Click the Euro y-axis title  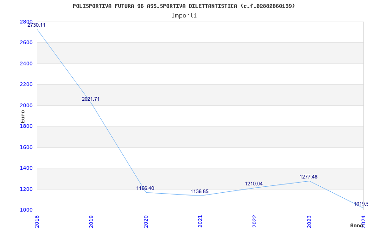(x=23, y=117)
